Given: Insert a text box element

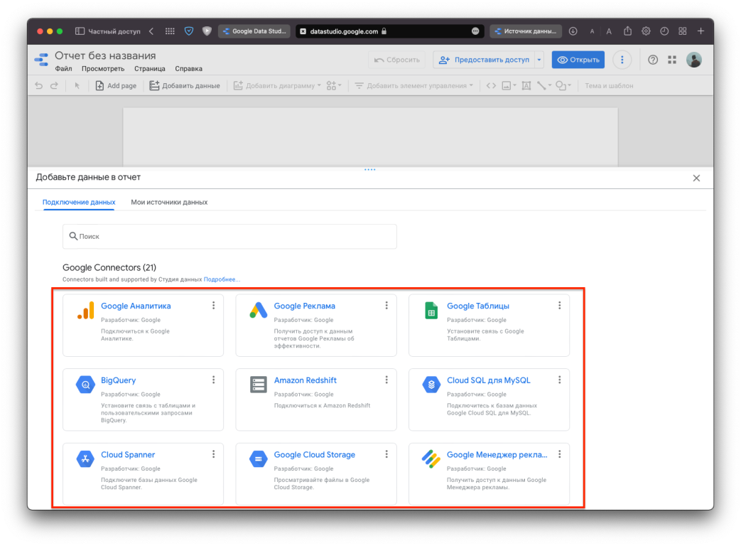Looking at the screenshot, I should click(526, 85).
